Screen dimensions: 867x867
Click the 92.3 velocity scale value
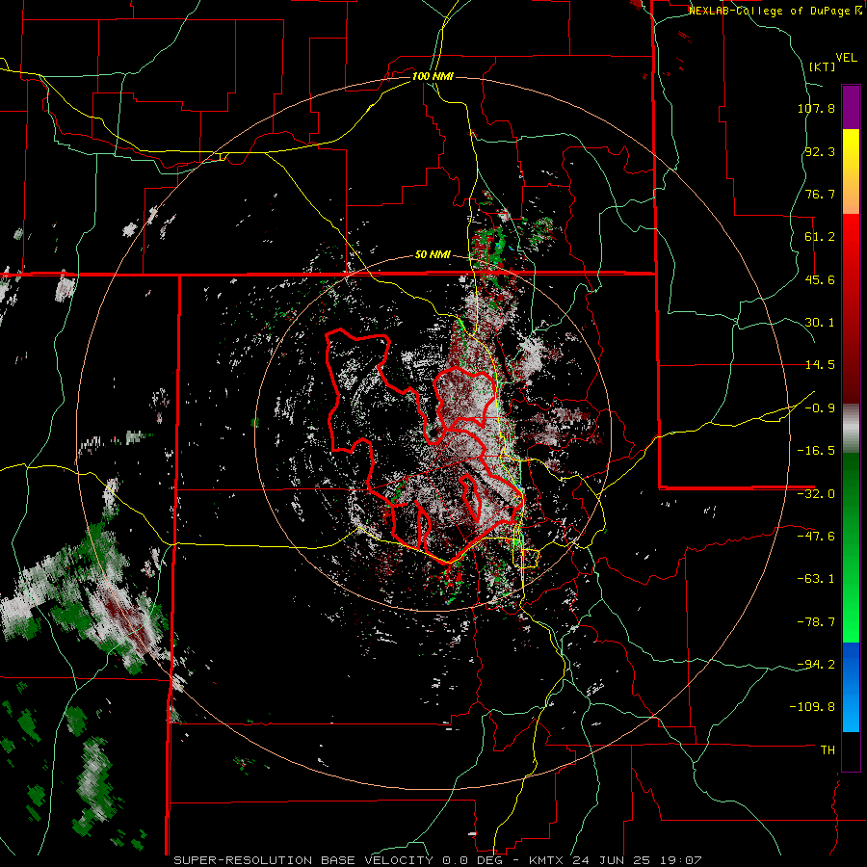click(820, 151)
